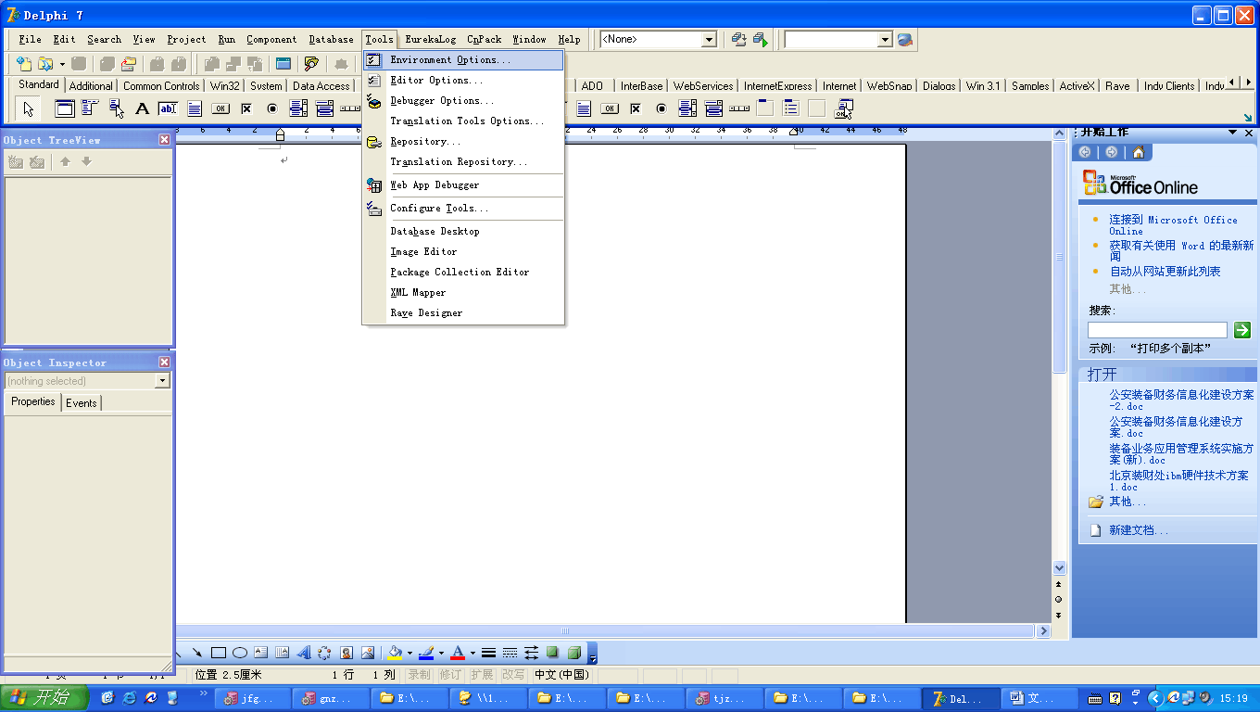Open the Dash Style tool
This screenshot has width=1260, height=712.
click(510, 653)
